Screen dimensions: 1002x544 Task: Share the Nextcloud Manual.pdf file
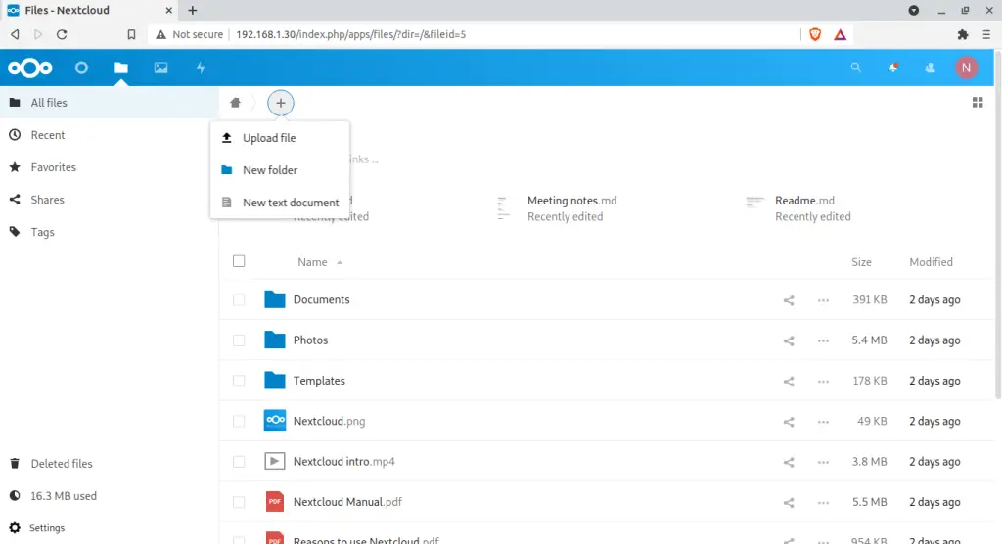coord(789,503)
